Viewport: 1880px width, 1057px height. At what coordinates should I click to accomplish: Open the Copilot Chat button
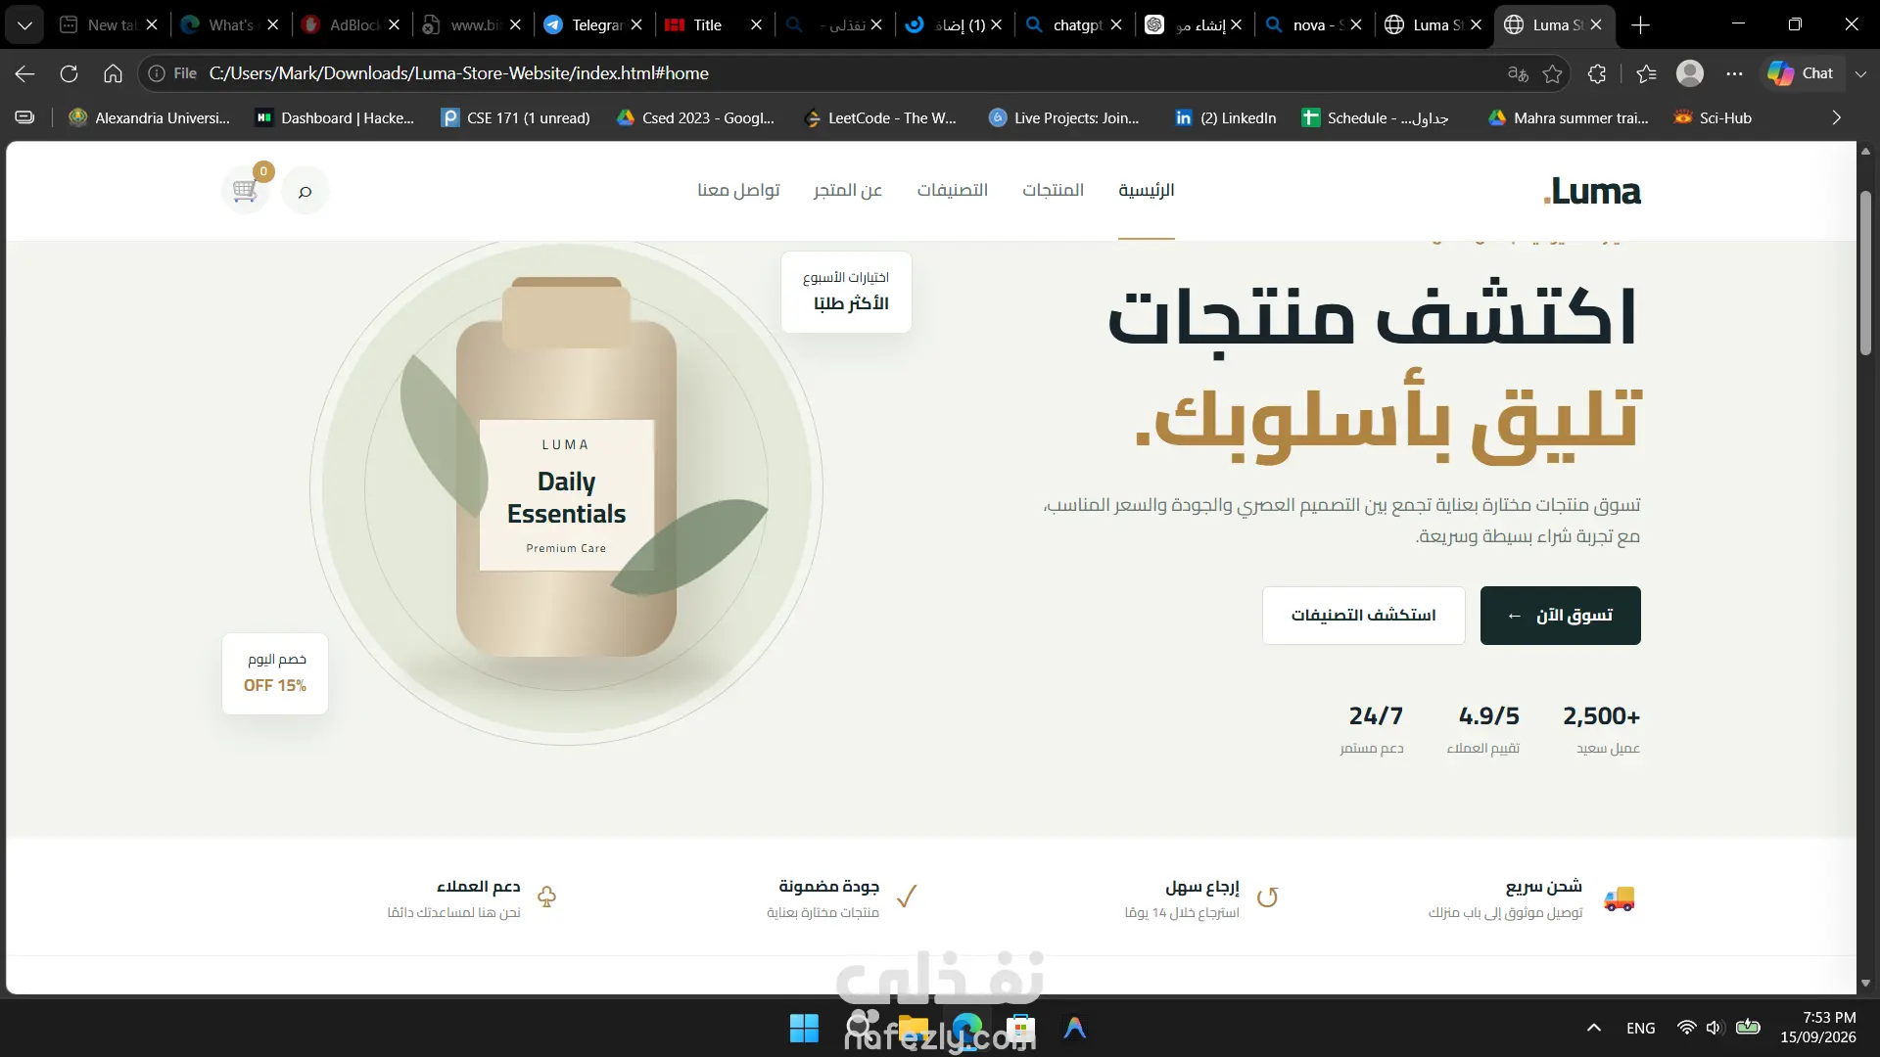point(1801,73)
